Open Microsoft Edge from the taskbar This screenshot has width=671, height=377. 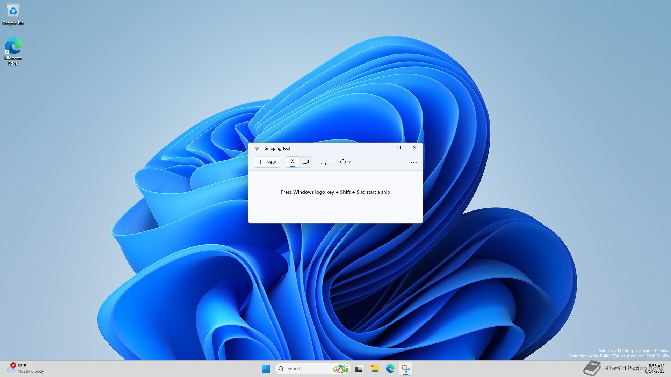pos(390,369)
